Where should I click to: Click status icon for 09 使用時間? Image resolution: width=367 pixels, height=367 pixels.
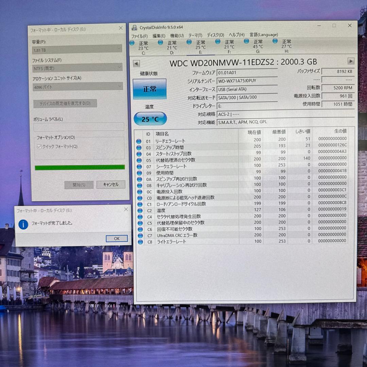pos(139,173)
